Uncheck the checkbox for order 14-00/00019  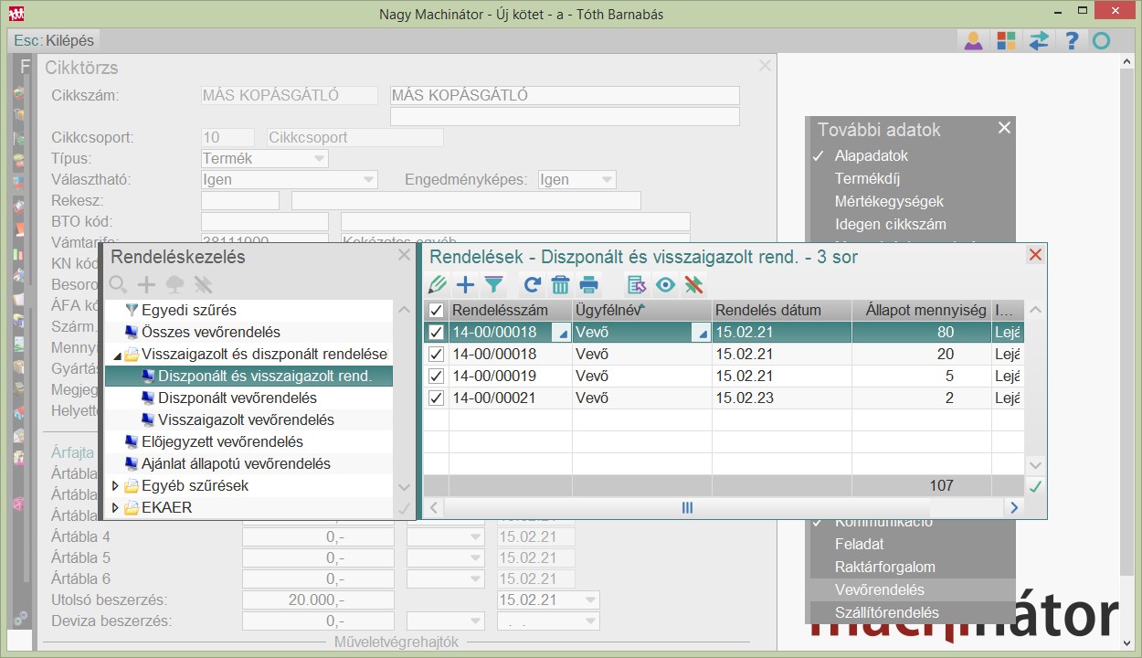[437, 377]
